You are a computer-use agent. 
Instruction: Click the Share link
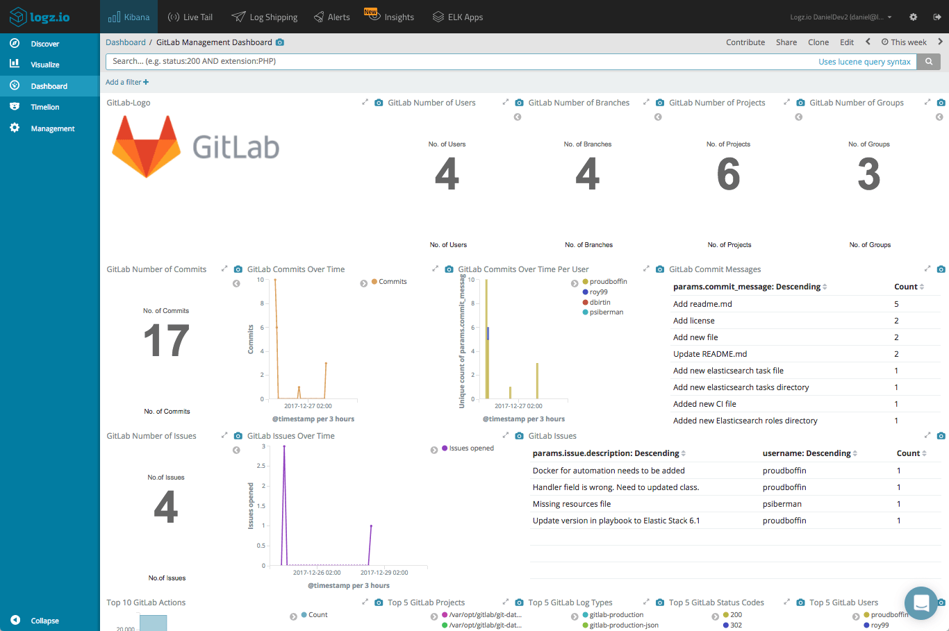(786, 42)
